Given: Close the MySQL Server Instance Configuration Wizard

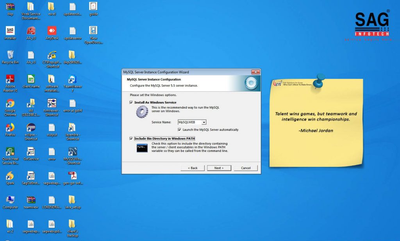Looking at the screenshot, I should (255, 72).
